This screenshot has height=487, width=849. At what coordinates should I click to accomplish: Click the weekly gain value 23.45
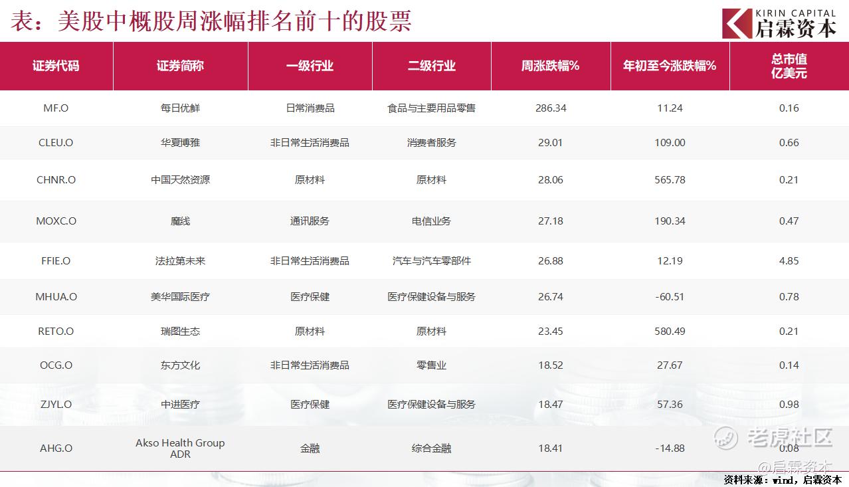pos(551,331)
